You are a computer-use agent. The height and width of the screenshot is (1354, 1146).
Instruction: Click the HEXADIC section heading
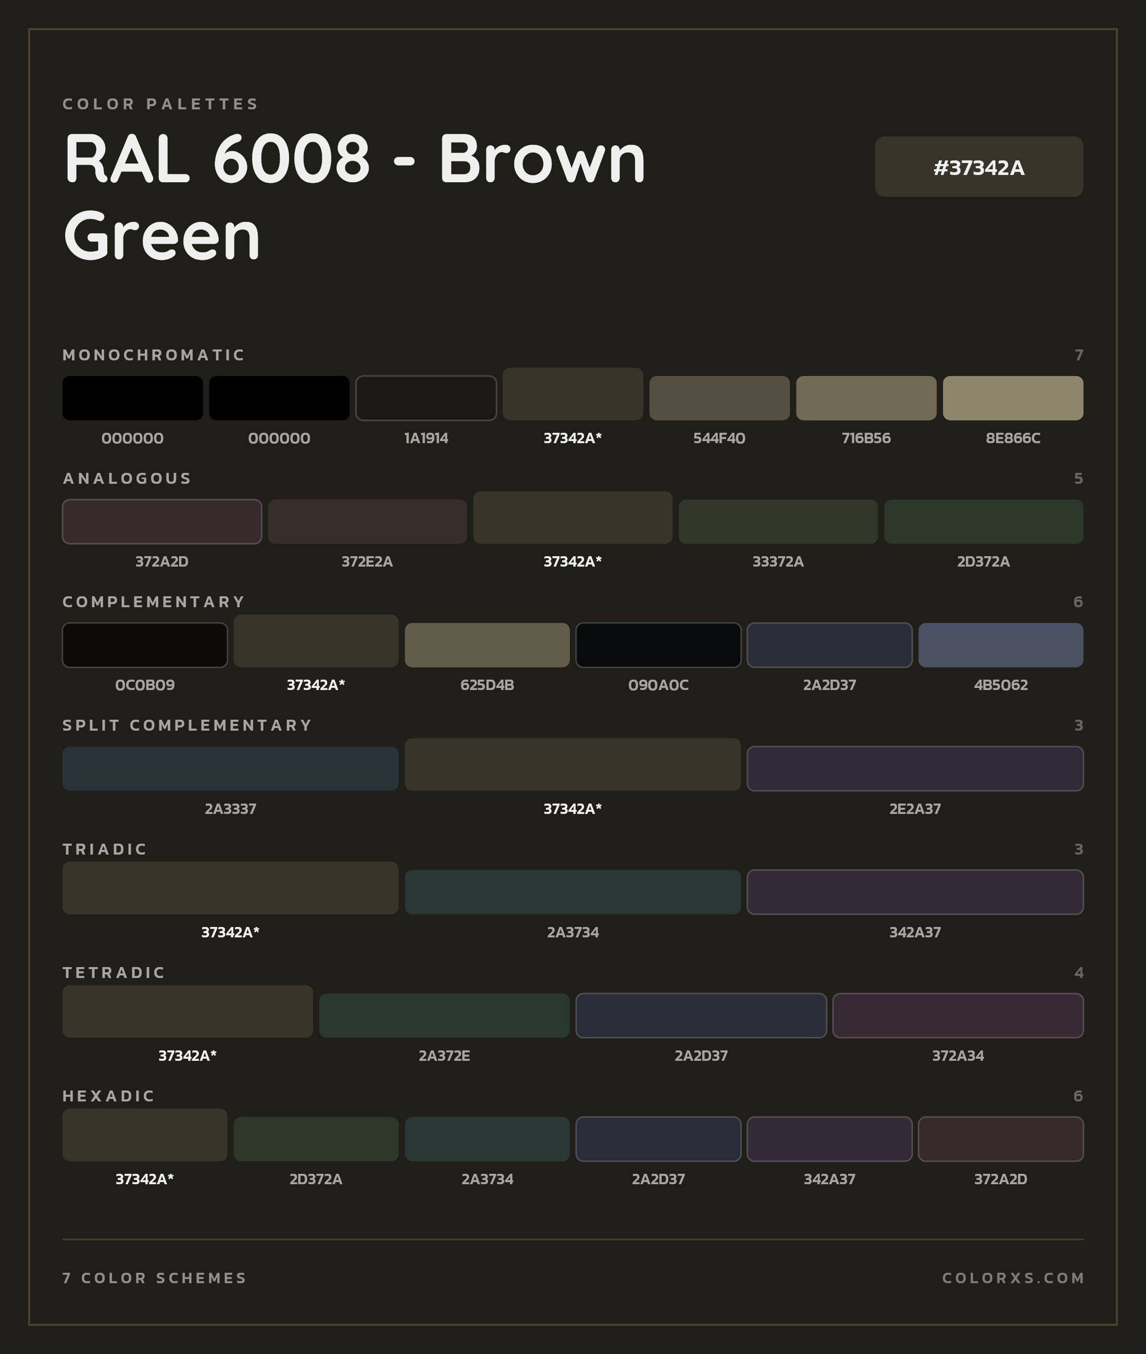click(x=108, y=1096)
